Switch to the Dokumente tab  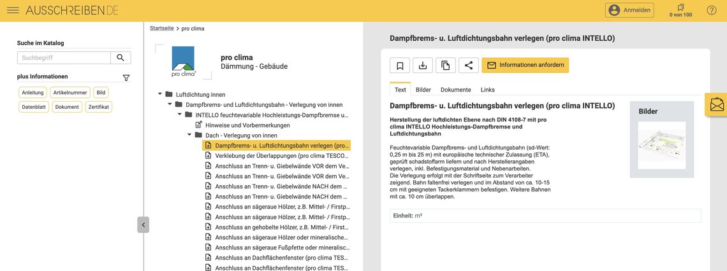click(x=456, y=90)
